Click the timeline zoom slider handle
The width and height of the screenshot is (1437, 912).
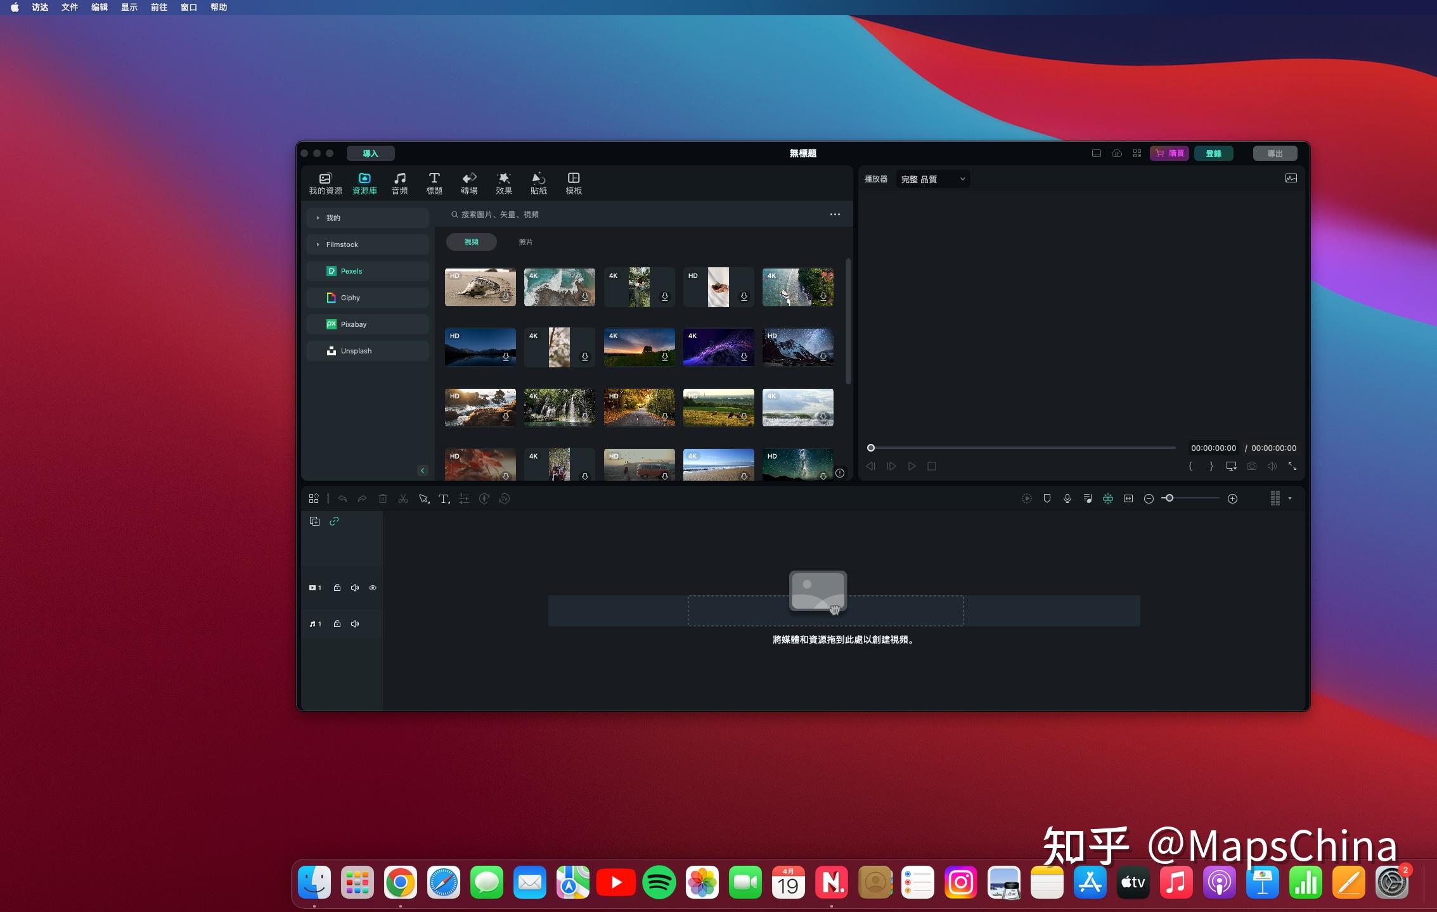point(1170,498)
